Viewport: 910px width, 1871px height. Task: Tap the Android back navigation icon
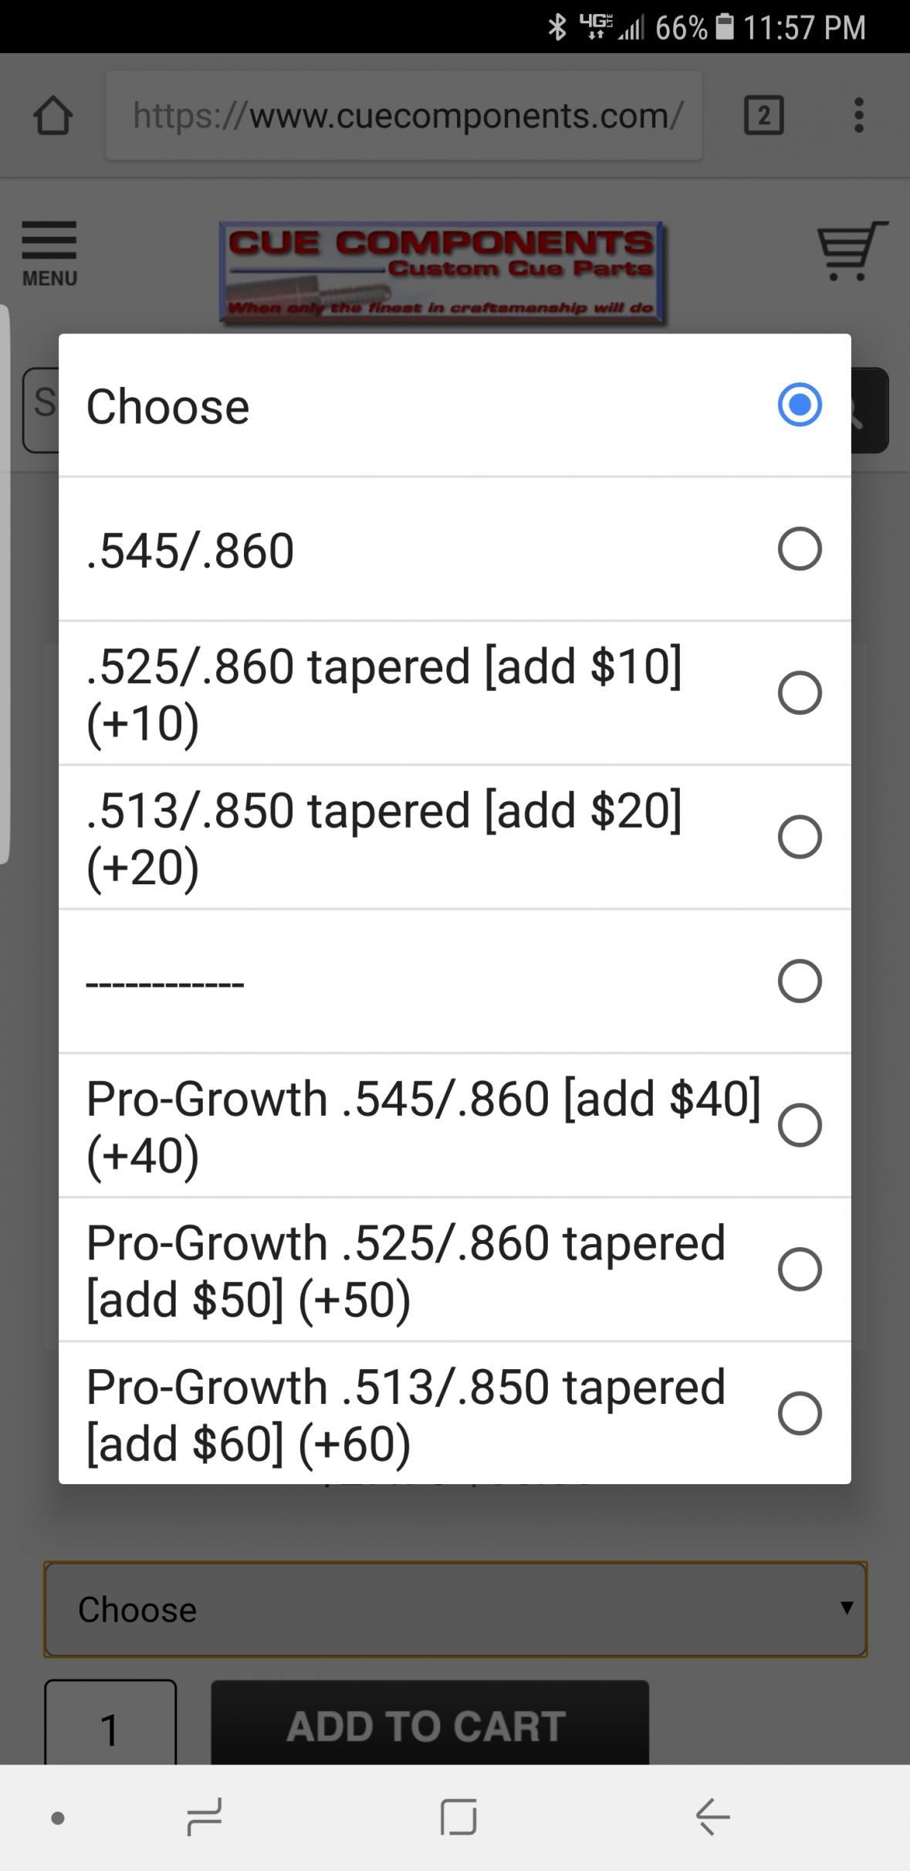click(712, 1816)
